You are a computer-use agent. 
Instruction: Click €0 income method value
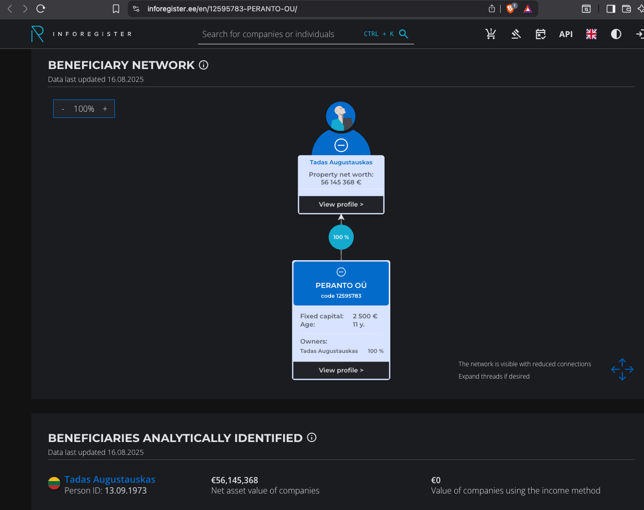coord(436,480)
